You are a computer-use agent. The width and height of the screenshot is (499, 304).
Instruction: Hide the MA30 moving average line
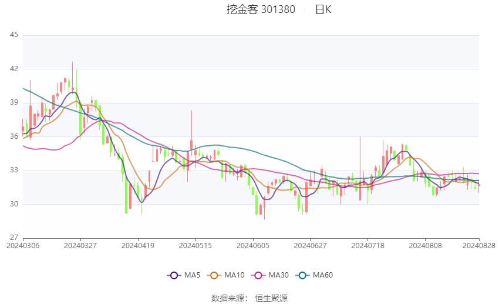pyautogui.click(x=270, y=275)
